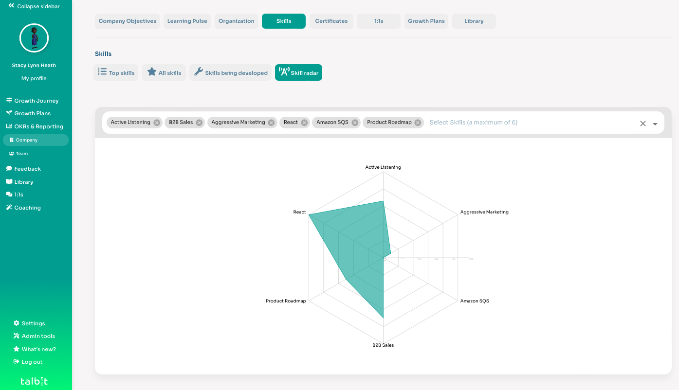Click the Coaching wand icon
Screen dimensions: 679x390
tap(9, 208)
